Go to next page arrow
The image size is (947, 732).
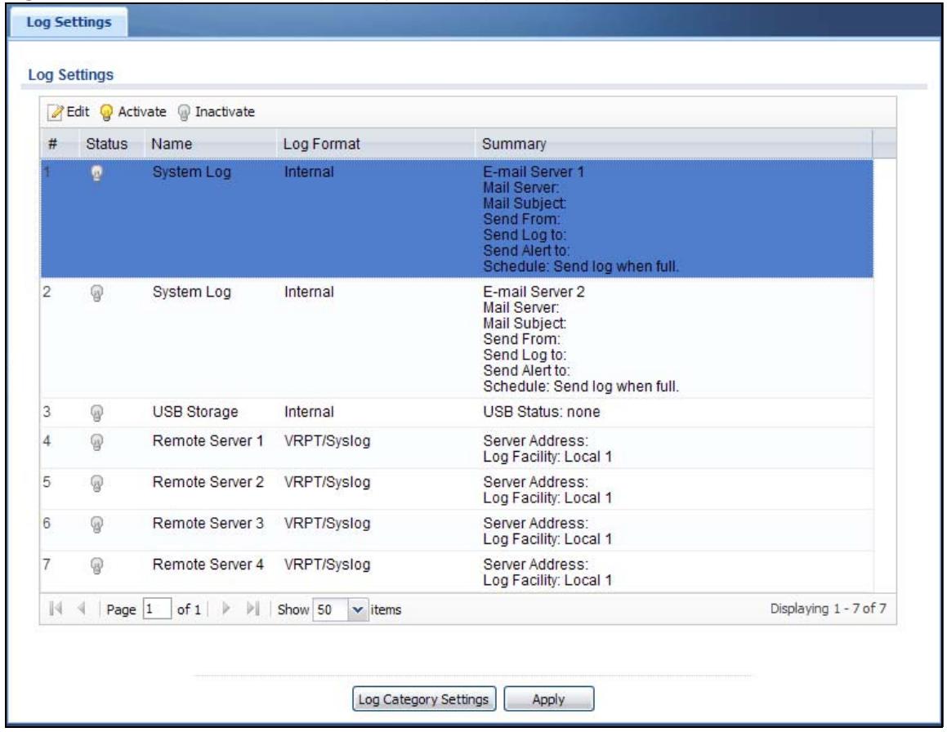click(226, 609)
